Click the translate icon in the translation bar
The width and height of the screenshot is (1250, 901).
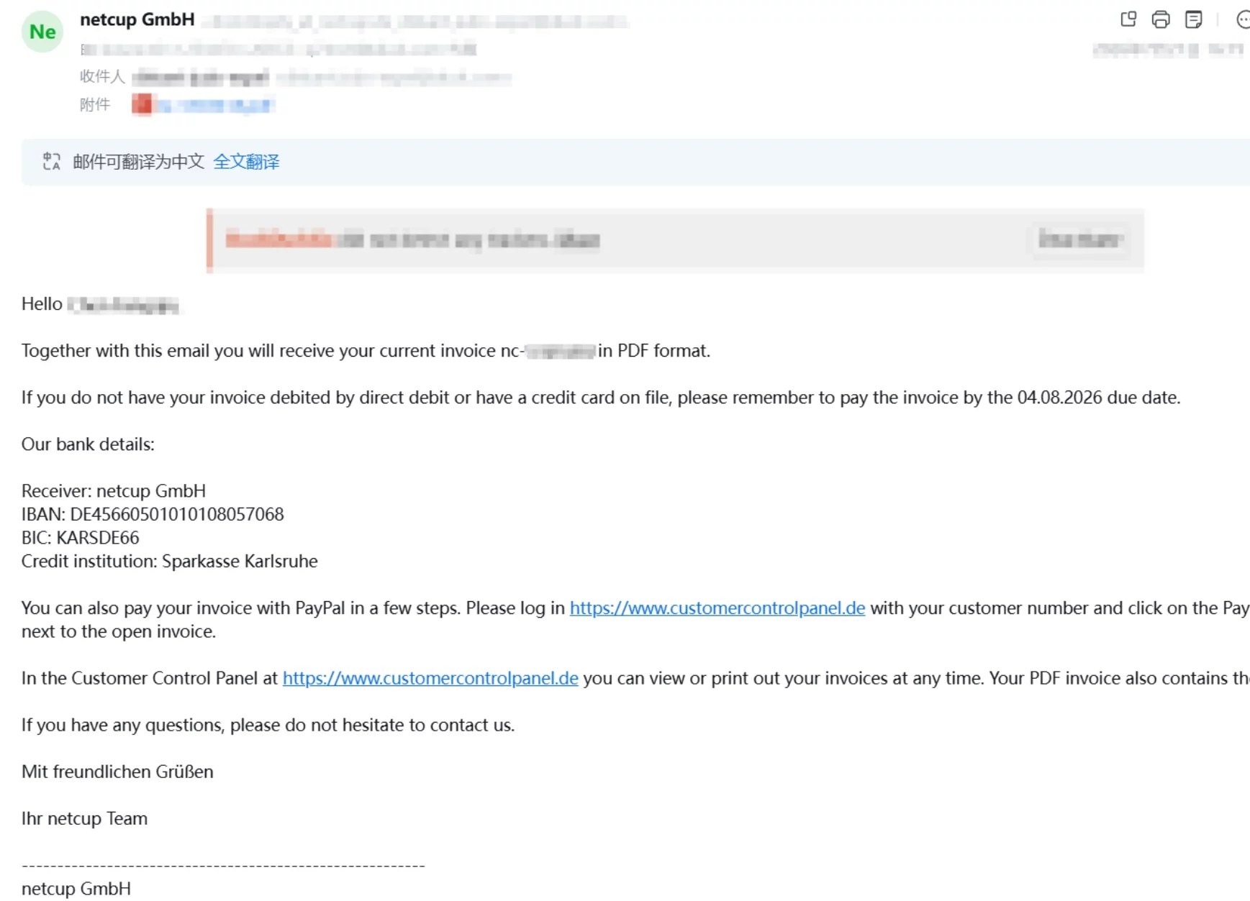tap(51, 161)
